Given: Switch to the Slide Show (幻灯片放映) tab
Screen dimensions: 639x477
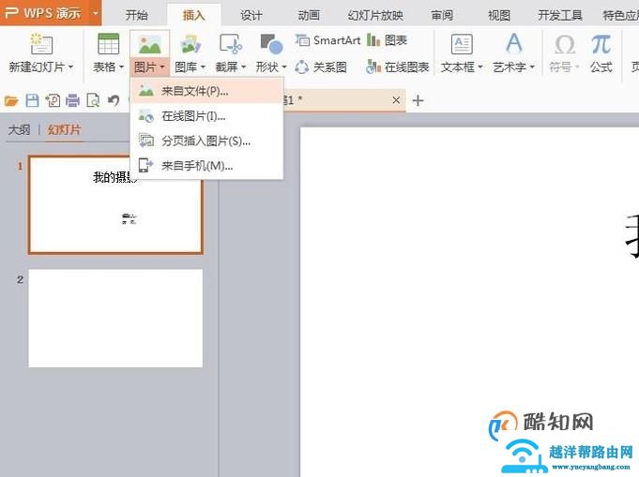Looking at the screenshot, I should click(375, 15).
